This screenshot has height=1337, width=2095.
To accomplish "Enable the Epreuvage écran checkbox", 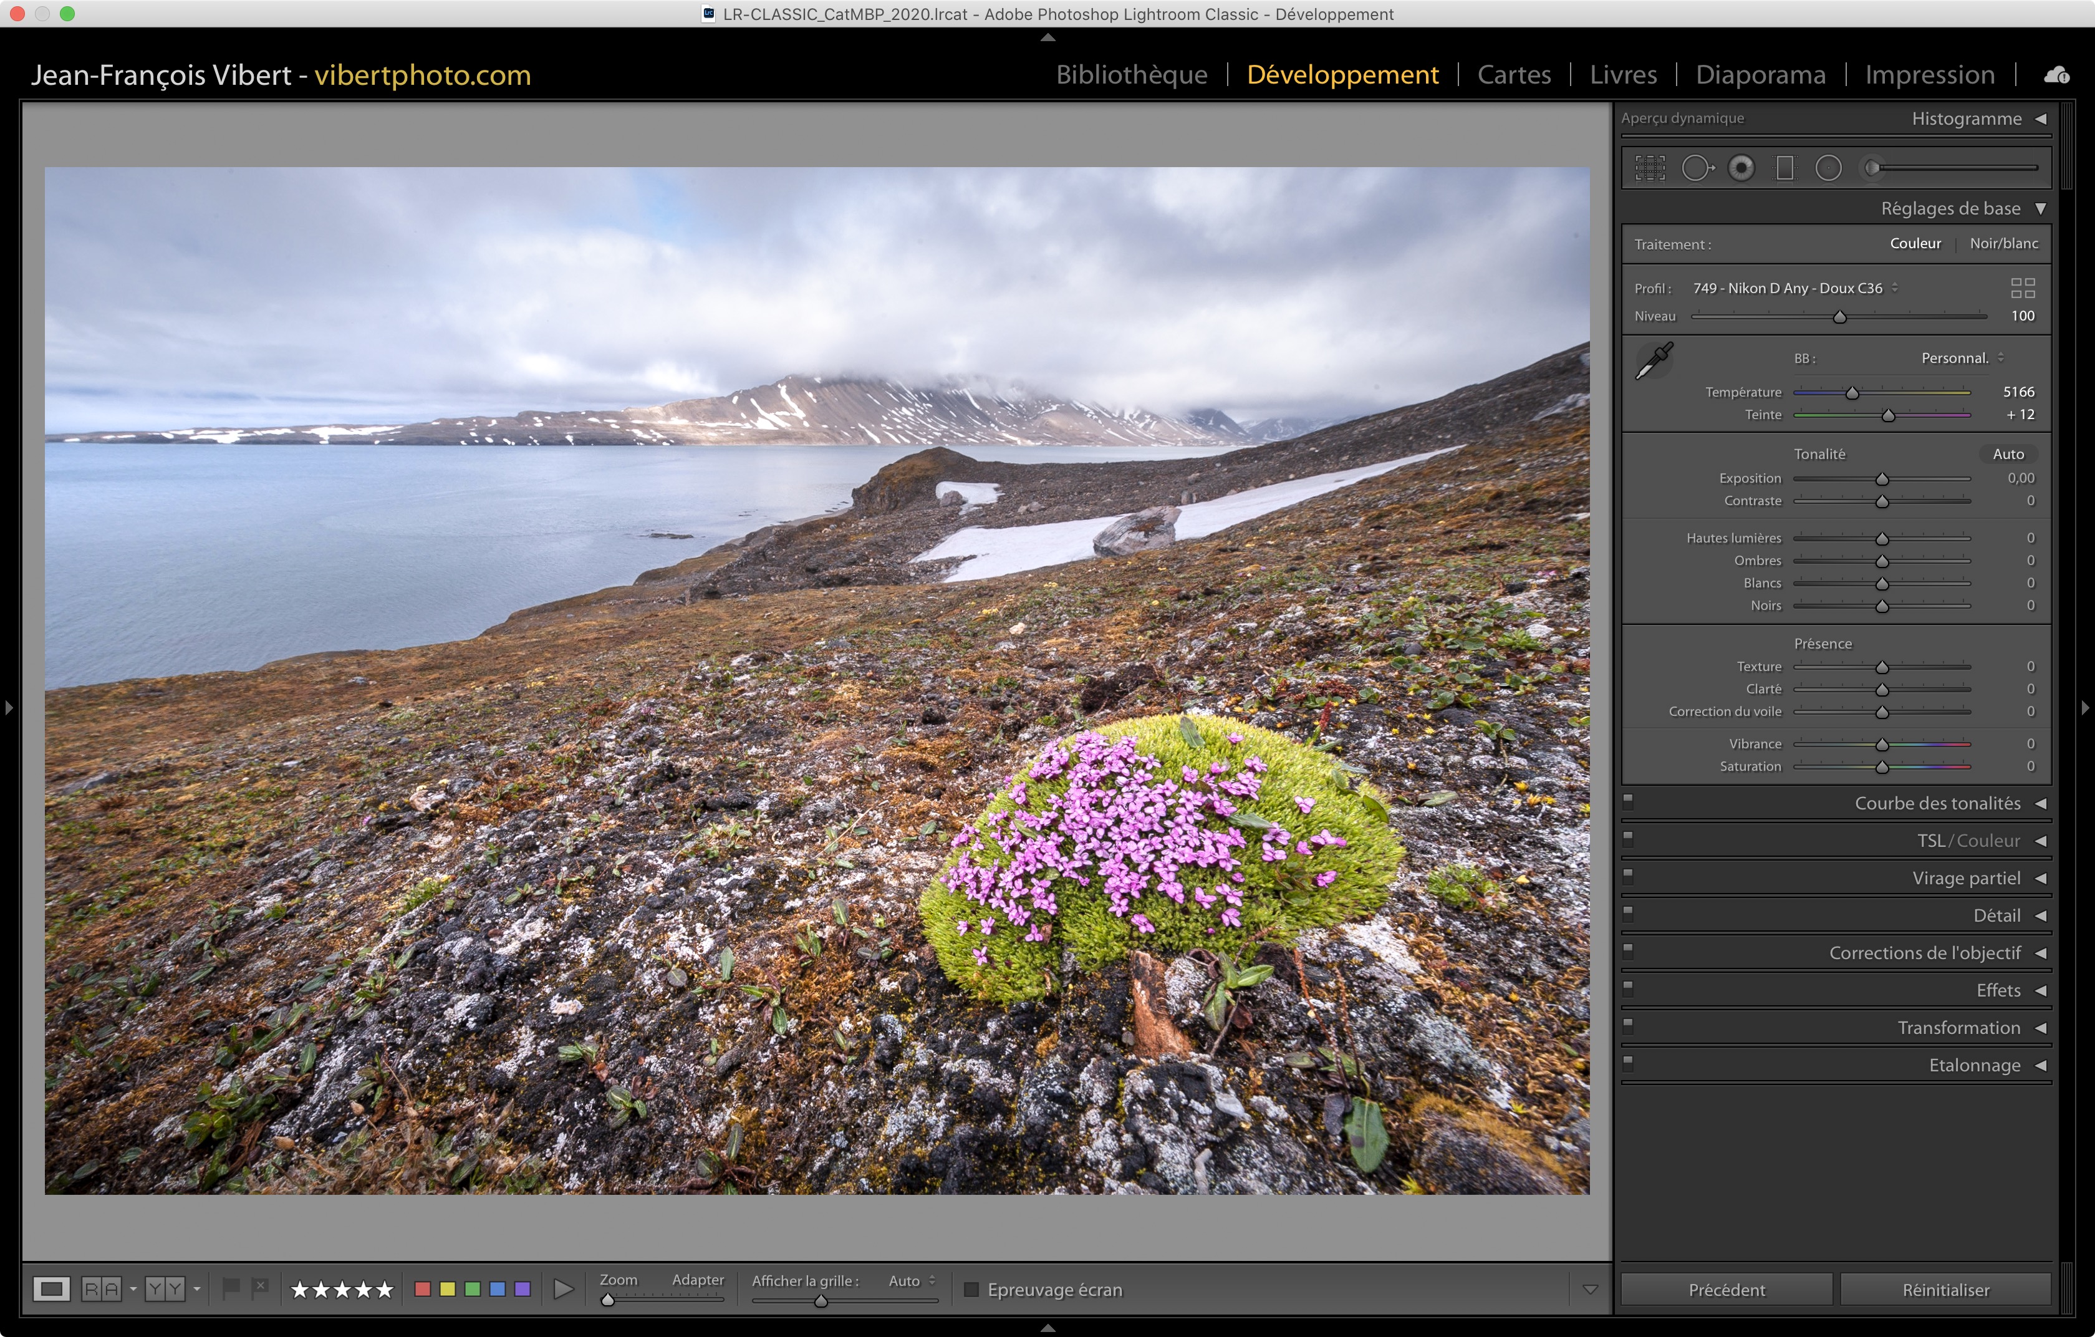I will pos(972,1289).
